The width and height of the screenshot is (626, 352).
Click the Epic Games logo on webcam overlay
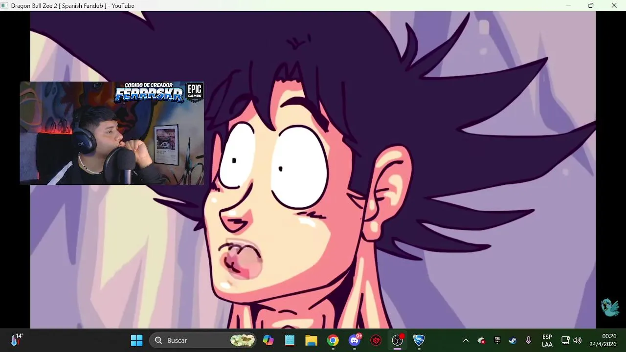coord(195,92)
